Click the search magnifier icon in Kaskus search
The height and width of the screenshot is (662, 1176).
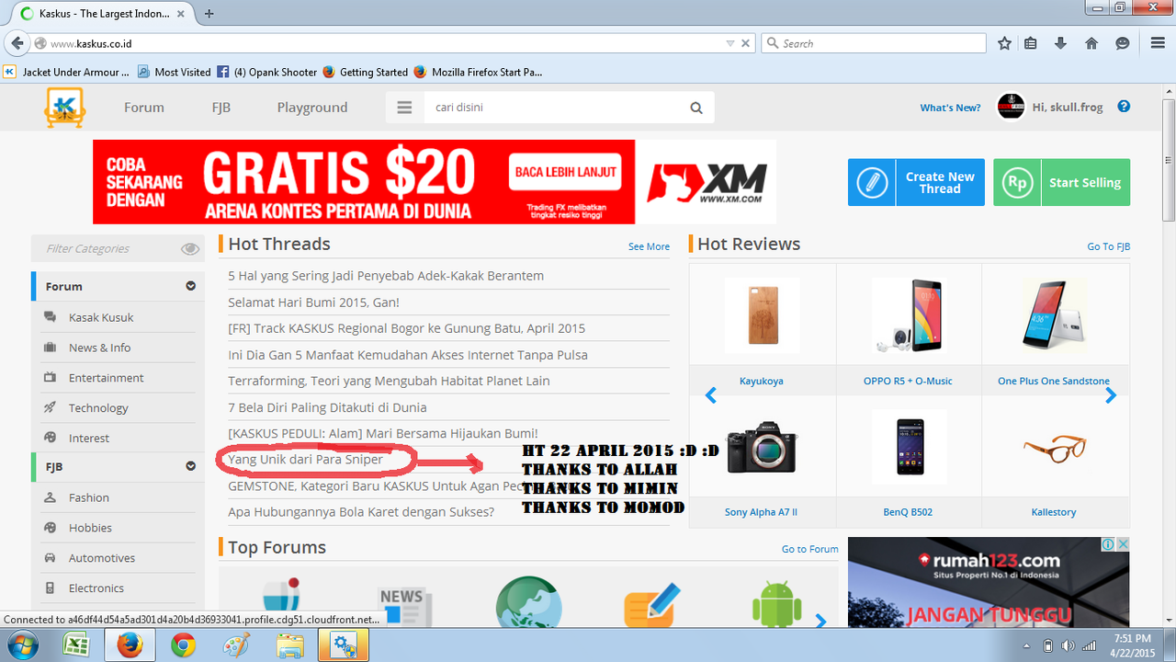(696, 108)
